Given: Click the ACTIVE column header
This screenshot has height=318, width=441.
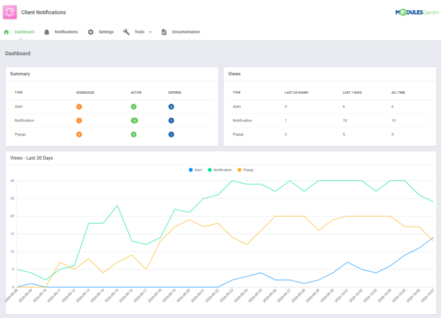Looking at the screenshot, I should 136,92.
